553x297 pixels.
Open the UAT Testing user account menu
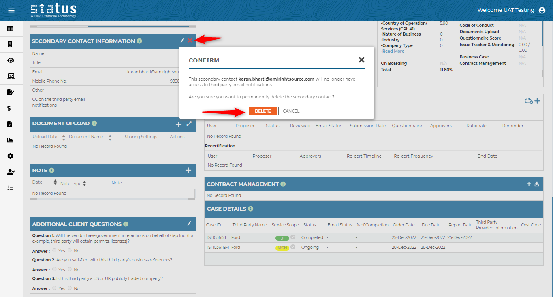[x=542, y=10]
